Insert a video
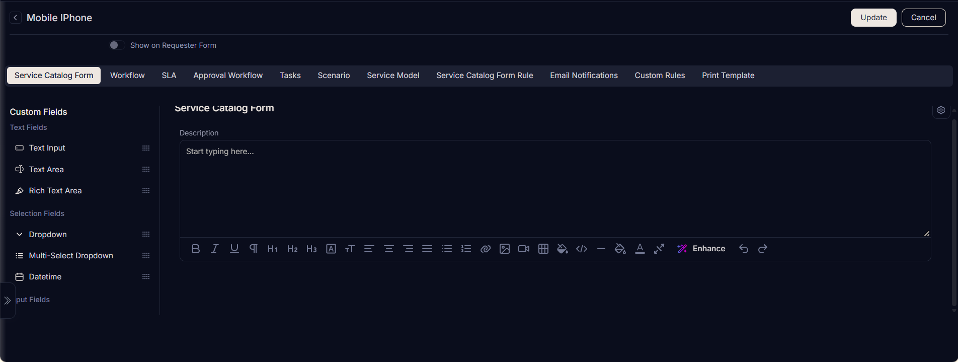This screenshot has width=958, height=362. (524, 249)
